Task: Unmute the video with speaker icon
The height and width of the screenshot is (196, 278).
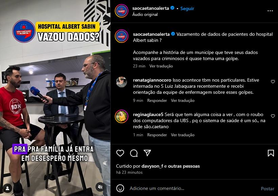Action: [100, 187]
